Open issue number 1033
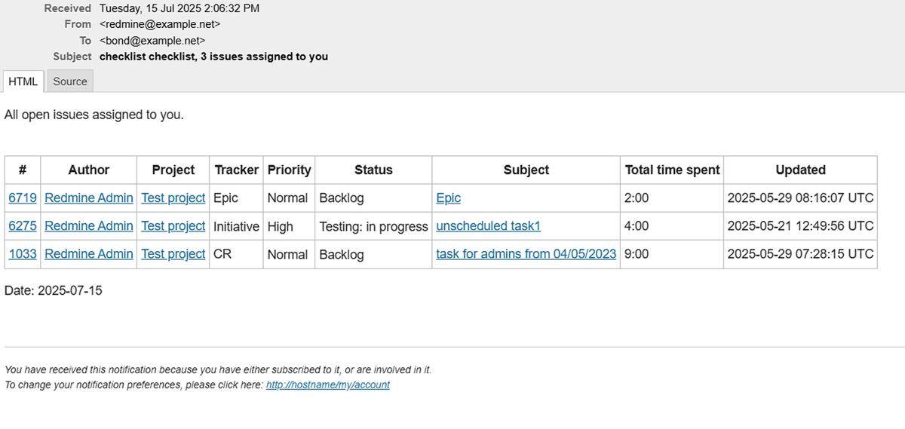The image size is (905, 429). point(23,254)
